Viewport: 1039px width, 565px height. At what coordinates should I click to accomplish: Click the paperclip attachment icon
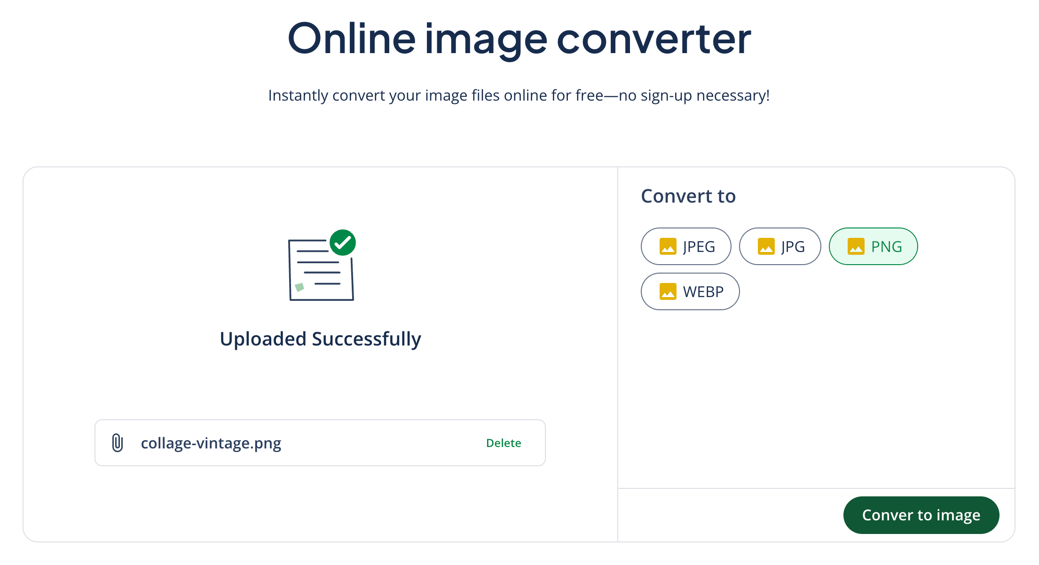tap(118, 443)
